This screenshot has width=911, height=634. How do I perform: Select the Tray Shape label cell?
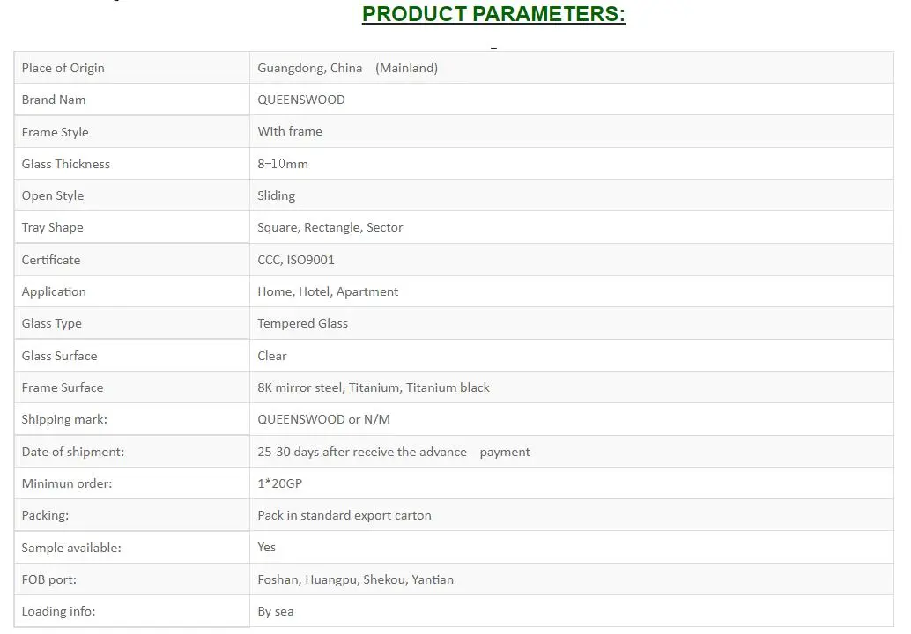pos(132,227)
